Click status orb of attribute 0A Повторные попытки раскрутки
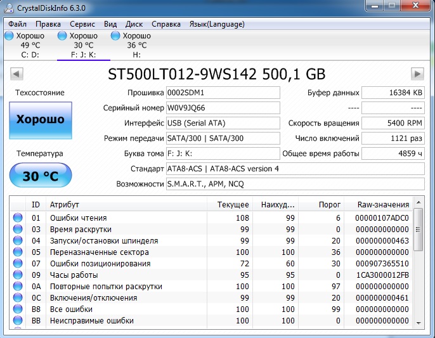 18,286
